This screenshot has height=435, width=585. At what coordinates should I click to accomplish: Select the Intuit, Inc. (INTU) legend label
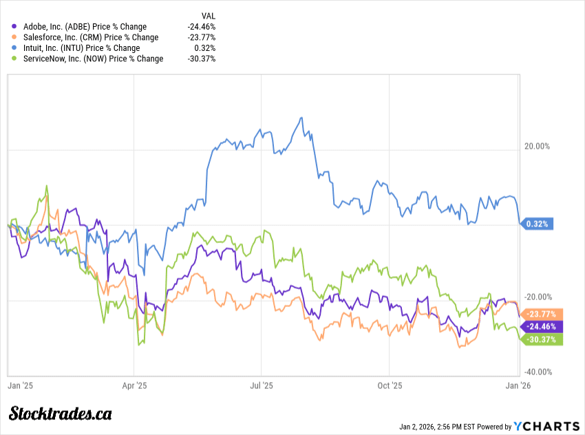[81, 48]
